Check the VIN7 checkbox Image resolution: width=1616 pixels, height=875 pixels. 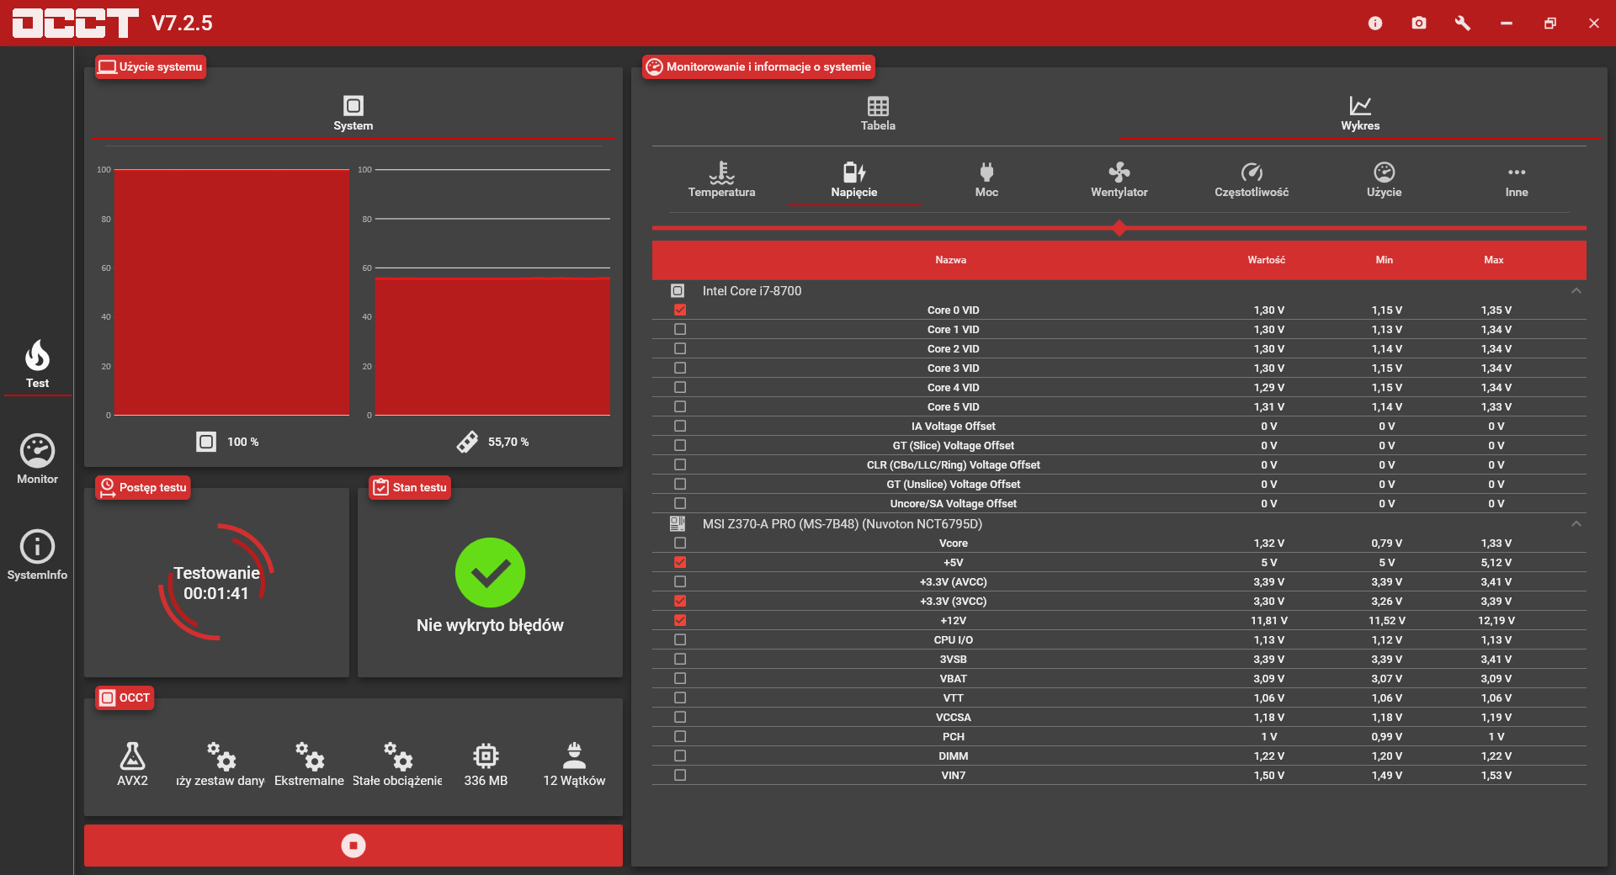pos(680,775)
